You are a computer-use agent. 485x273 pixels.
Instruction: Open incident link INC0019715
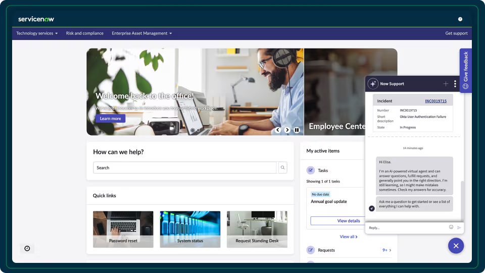(435, 101)
